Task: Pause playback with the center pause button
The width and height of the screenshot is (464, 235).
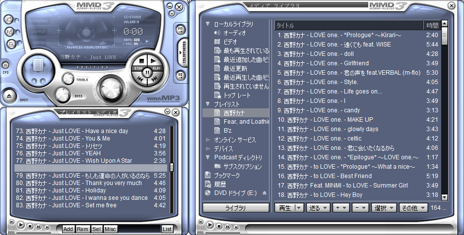Action: [x=147, y=72]
